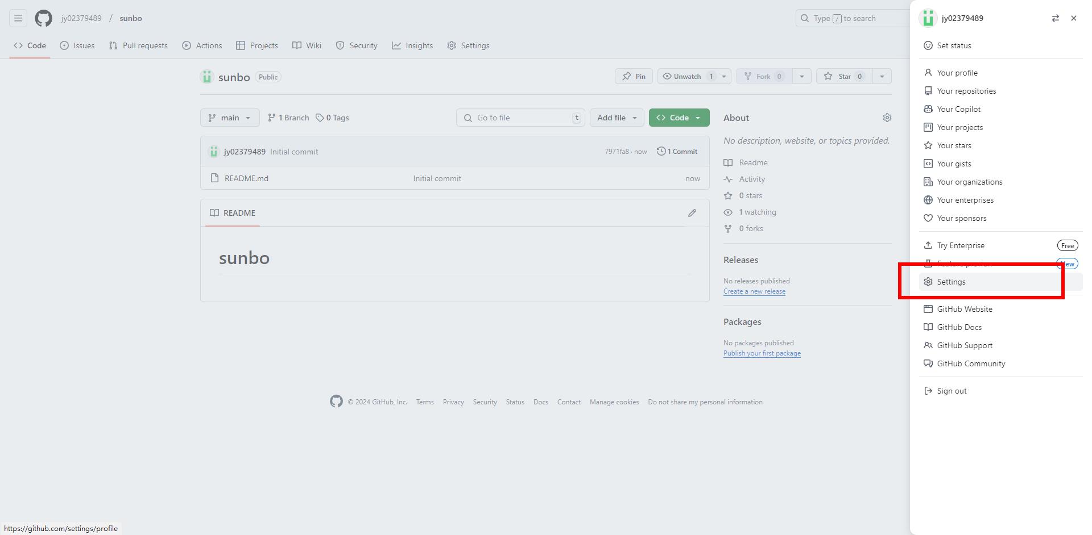This screenshot has height=535, width=1092.
Task: Open the Security tab
Action: coord(357,45)
